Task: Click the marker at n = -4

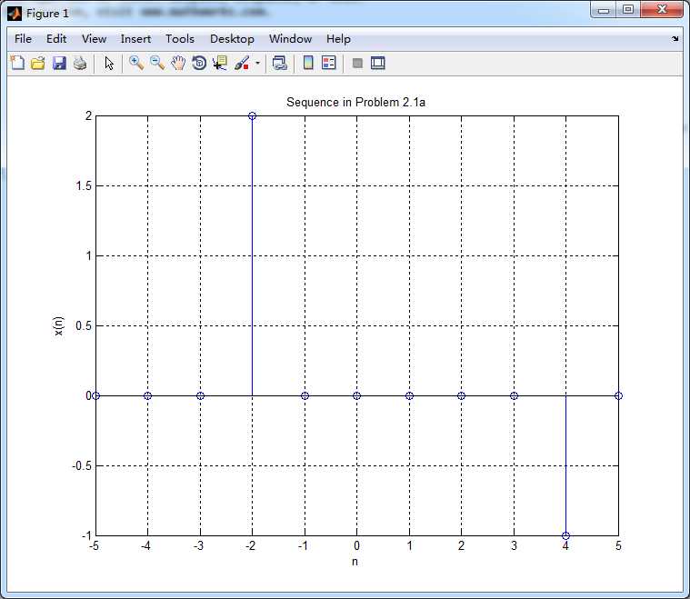Action: (x=148, y=395)
